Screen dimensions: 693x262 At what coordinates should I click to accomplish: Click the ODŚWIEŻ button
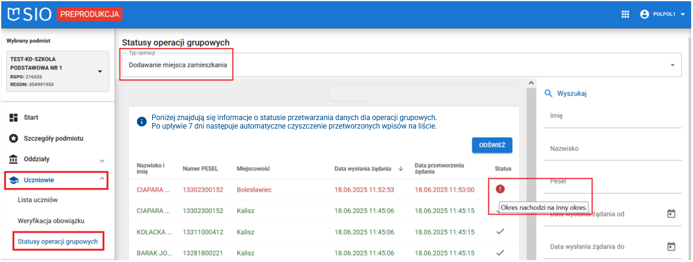(492, 145)
